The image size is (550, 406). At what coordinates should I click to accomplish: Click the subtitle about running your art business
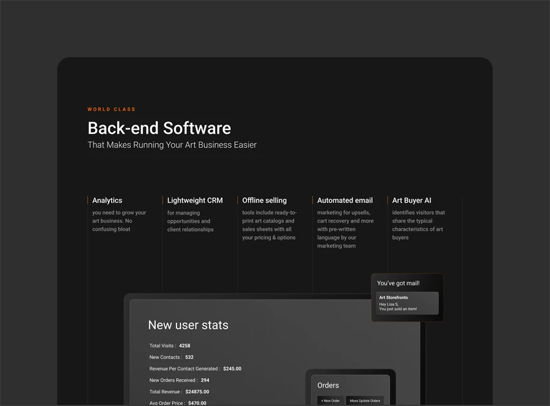[x=172, y=145]
